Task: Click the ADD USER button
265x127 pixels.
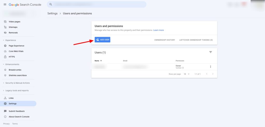Action: pos(102,40)
